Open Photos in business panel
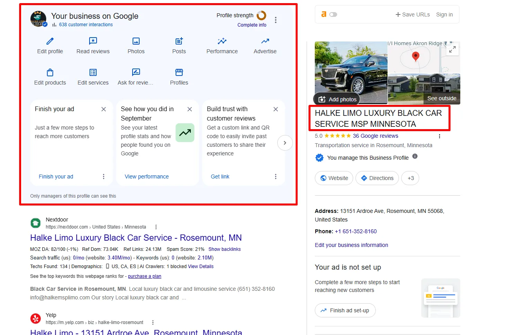 tap(136, 41)
